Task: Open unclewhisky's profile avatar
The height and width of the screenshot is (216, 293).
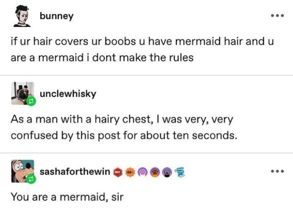Action: pos(23,93)
